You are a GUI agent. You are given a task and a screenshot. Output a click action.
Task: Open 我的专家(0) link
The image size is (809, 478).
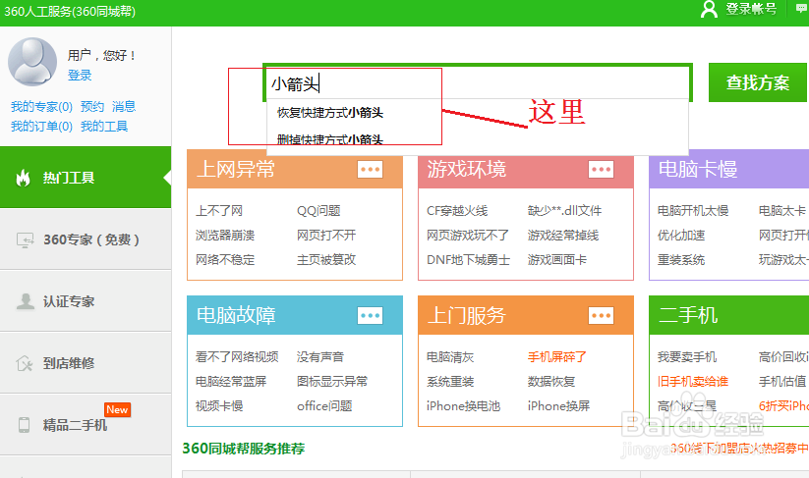click(x=41, y=107)
